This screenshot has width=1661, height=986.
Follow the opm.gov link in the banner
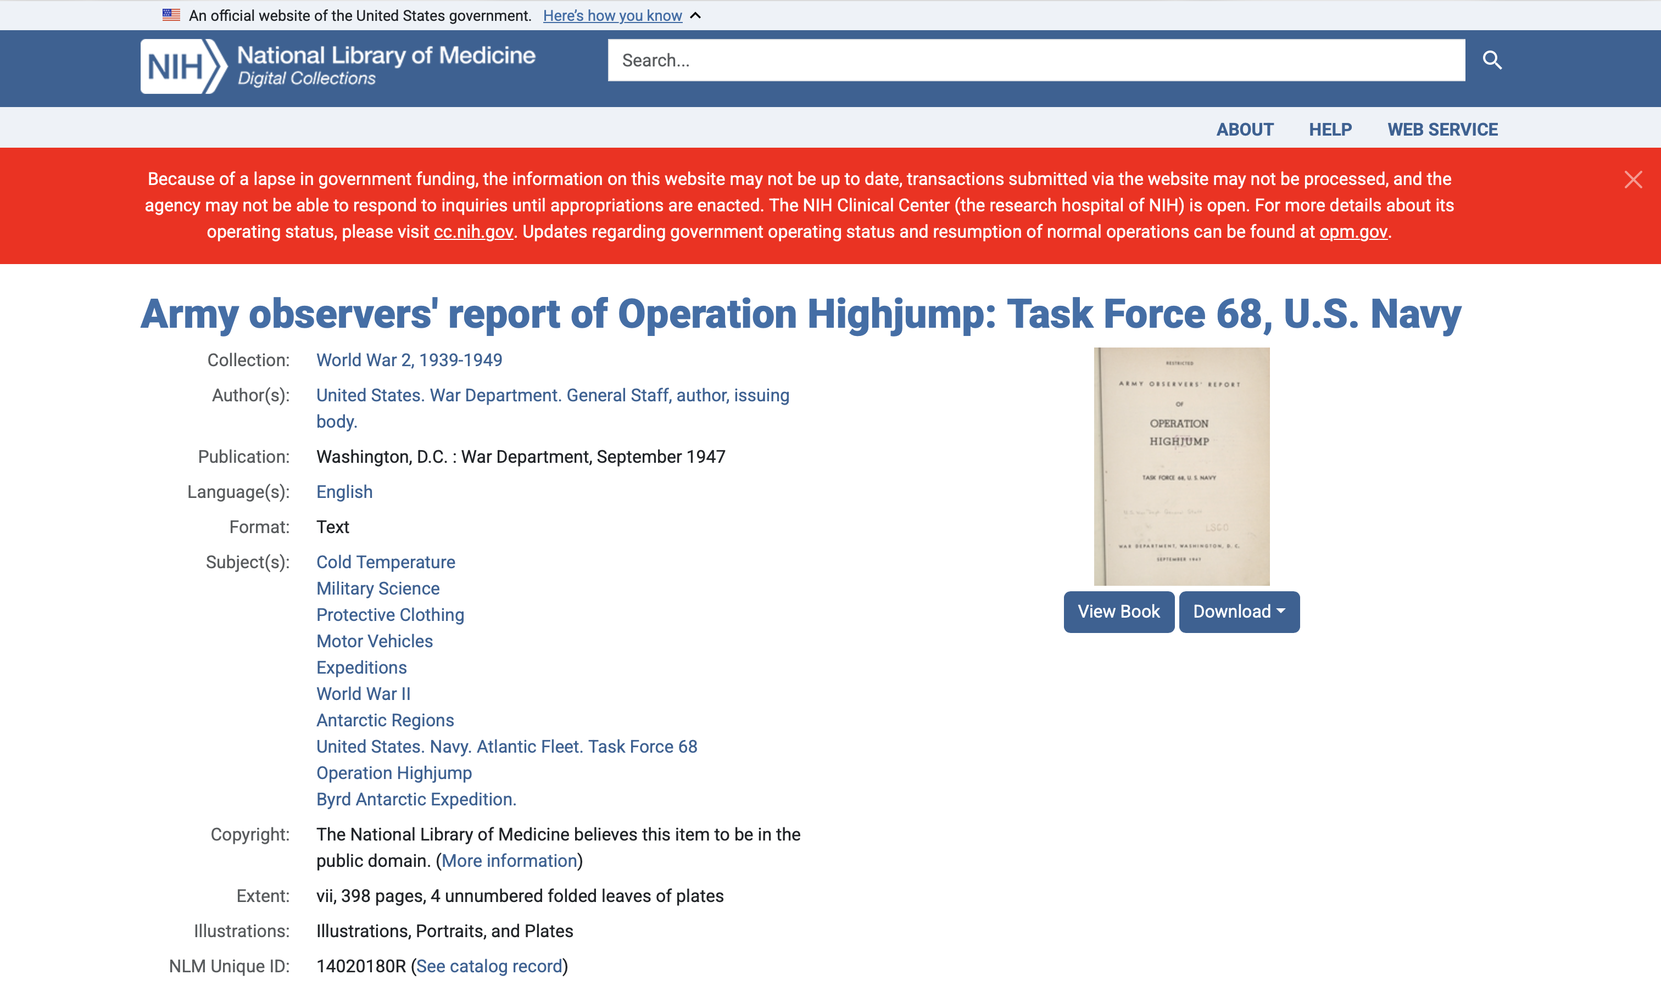[1353, 232]
